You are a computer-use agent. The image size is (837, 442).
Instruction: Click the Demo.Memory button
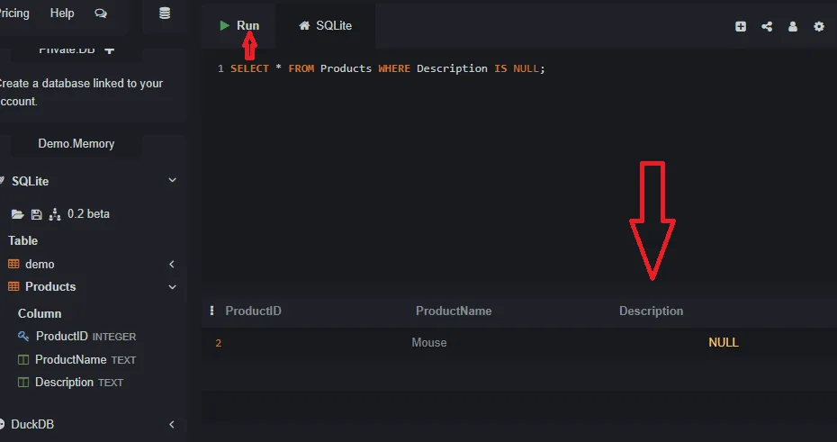(76, 143)
